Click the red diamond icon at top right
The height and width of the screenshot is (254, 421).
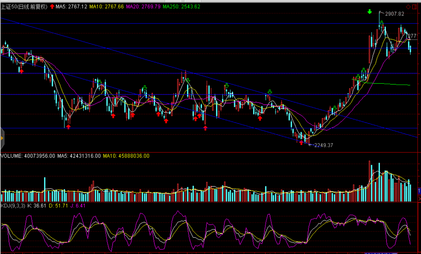(x=408, y=7)
